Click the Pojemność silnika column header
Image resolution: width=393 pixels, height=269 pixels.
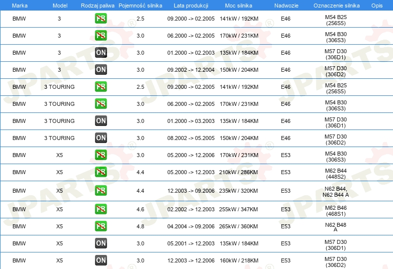click(x=140, y=6)
